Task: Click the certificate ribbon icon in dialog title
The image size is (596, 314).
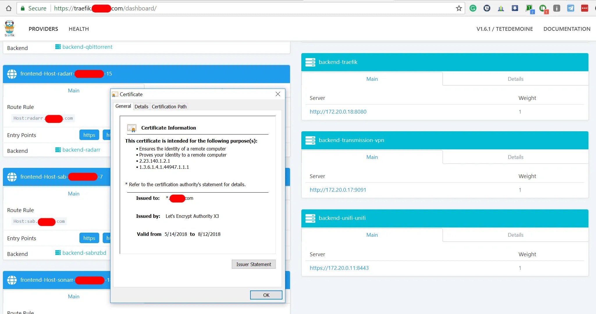Action: coord(115,94)
